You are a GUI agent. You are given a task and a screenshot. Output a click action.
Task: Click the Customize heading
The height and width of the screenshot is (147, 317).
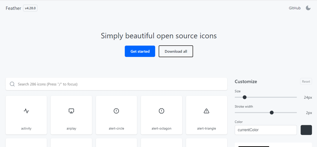pos(246,82)
